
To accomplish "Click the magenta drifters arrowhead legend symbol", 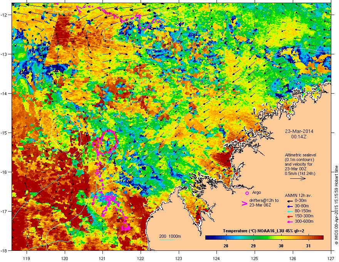I will pyautogui.click(x=244, y=203).
